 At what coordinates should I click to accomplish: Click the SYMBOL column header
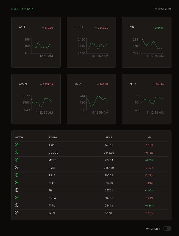(53, 138)
